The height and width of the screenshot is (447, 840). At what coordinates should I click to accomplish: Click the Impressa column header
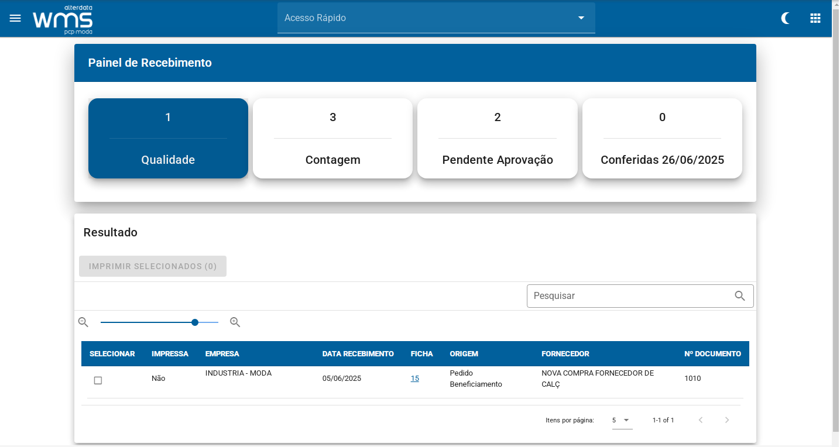[x=170, y=354]
